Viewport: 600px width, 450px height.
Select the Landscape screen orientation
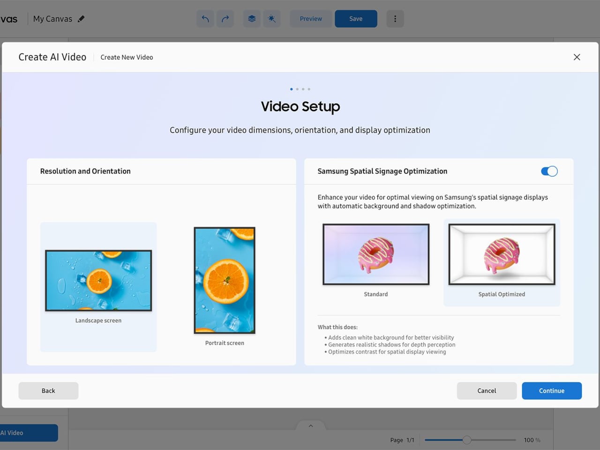pyautogui.click(x=98, y=281)
